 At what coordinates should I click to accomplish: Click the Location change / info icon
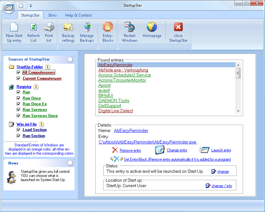[208, 186]
